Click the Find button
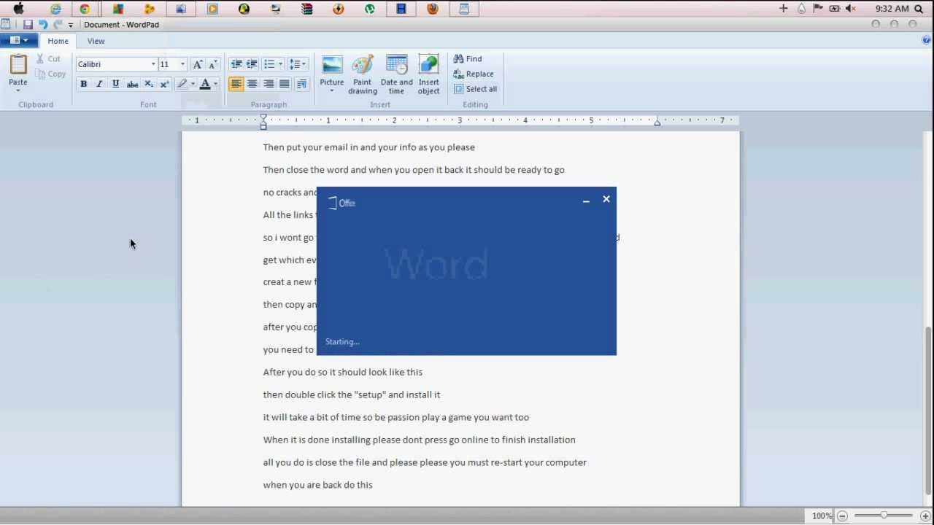 pos(468,59)
